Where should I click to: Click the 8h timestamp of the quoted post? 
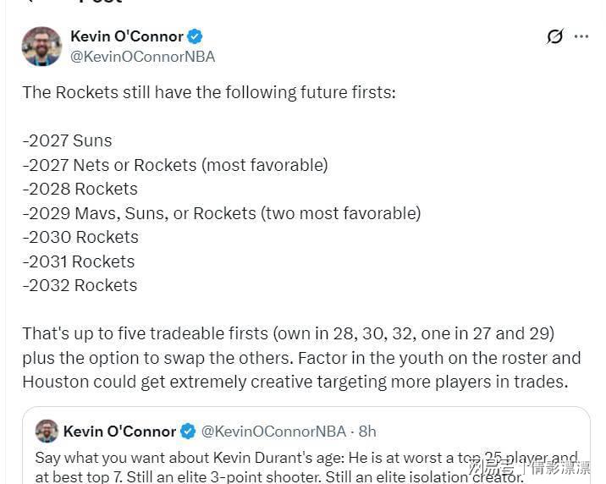tap(367, 432)
